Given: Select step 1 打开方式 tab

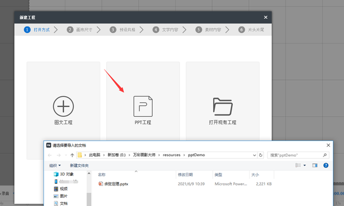Looking at the screenshot, I should [x=37, y=30].
